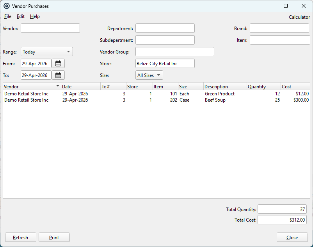Click the Total Cost field showing $312.00
This screenshot has width=313, height=247.
tap(282, 220)
